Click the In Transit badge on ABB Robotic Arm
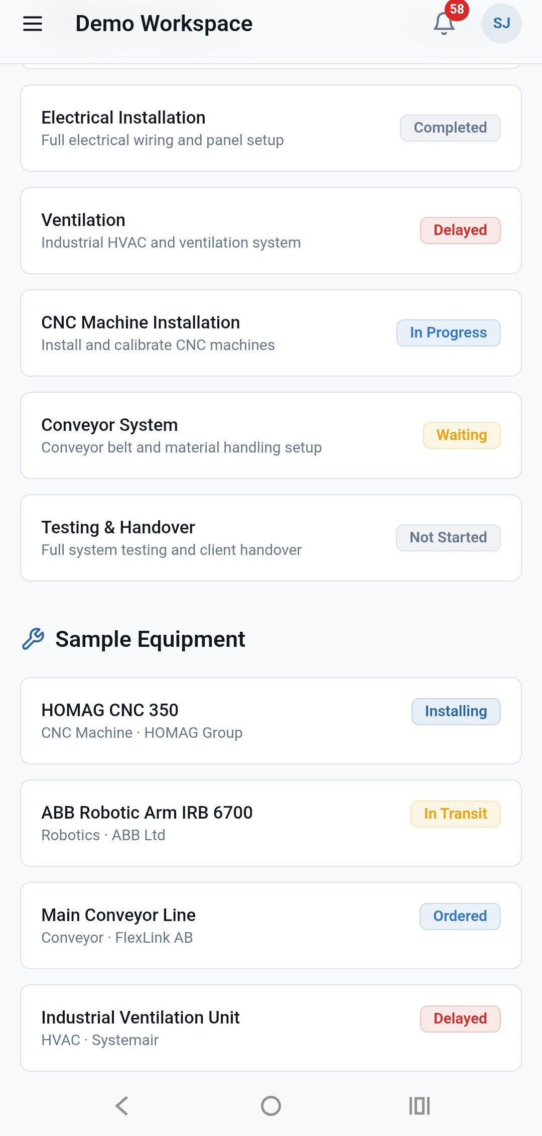542x1136 pixels. click(x=455, y=813)
